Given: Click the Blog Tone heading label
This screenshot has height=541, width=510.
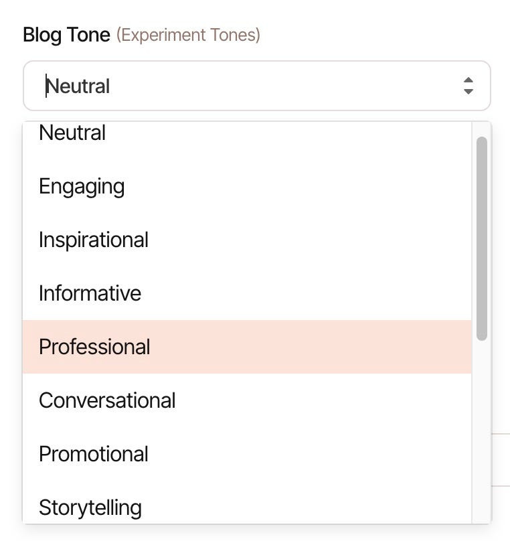Looking at the screenshot, I should pyautogui.click(x=66, y=35).
